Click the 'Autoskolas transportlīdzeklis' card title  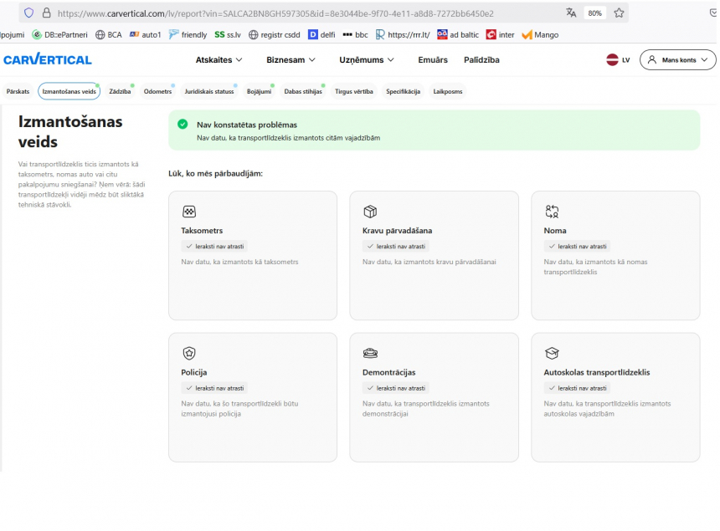(x=597, y=372)
